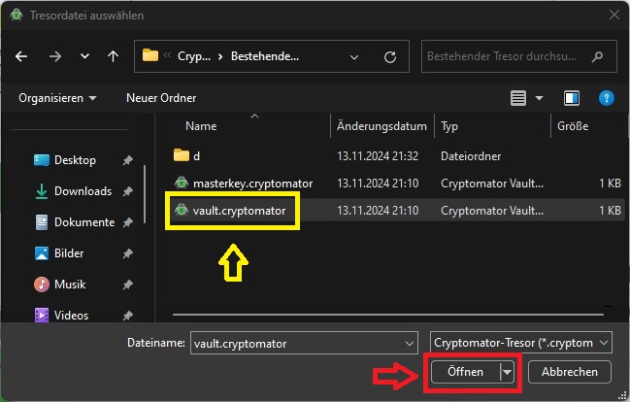Expand the Dateiname history dropdown
The width and height of the screenshot is (630, 402).
click(409, 343)
